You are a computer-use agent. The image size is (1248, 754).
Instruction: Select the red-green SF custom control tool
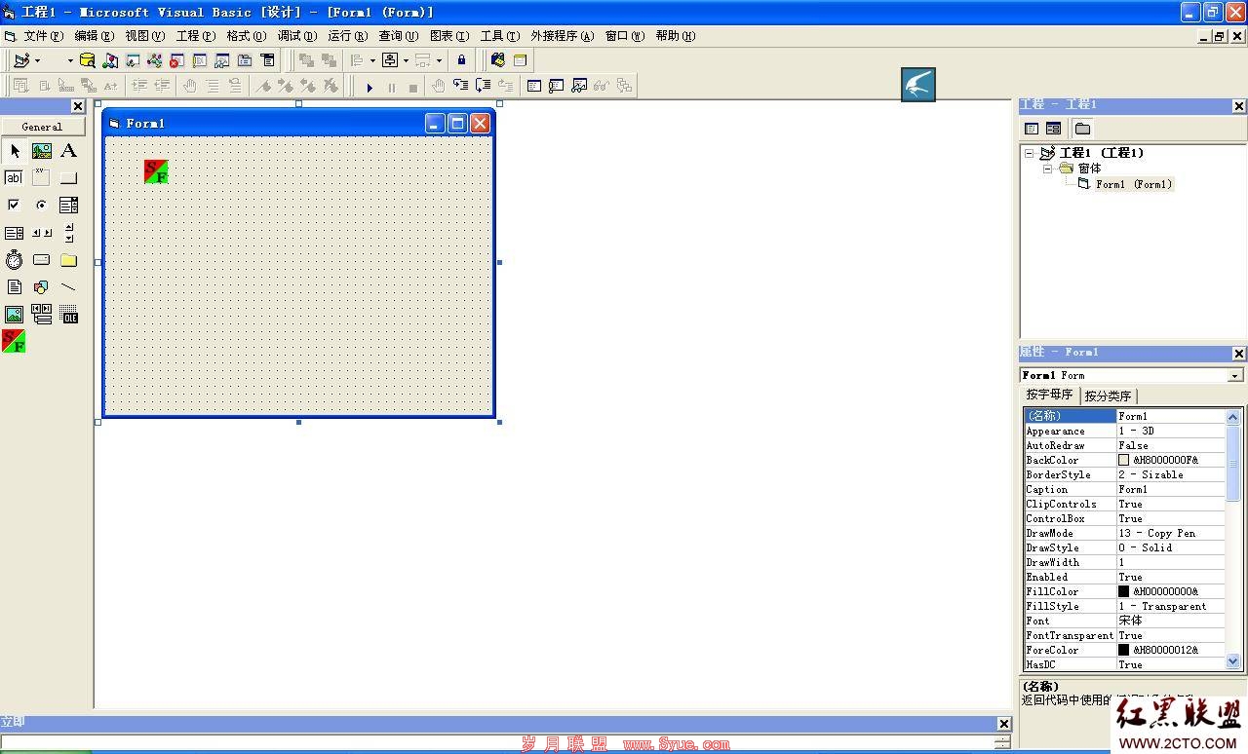14,341
